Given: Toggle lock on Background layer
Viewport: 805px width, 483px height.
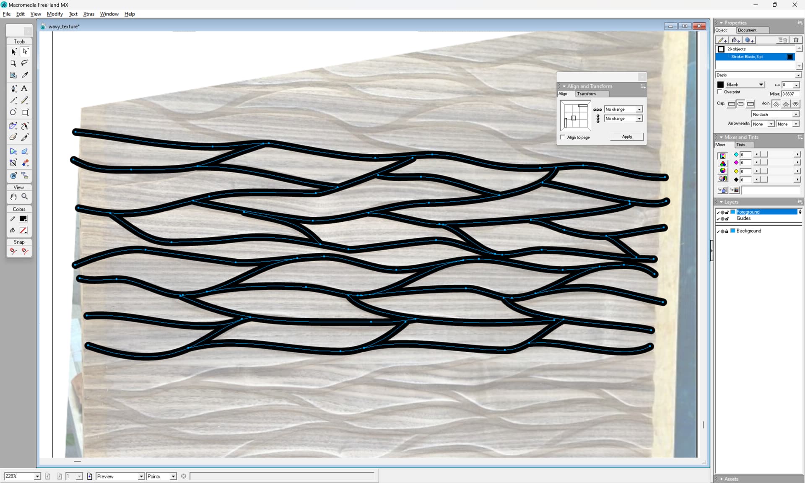Looking at the screenshot, I should (x=727, y=231).
